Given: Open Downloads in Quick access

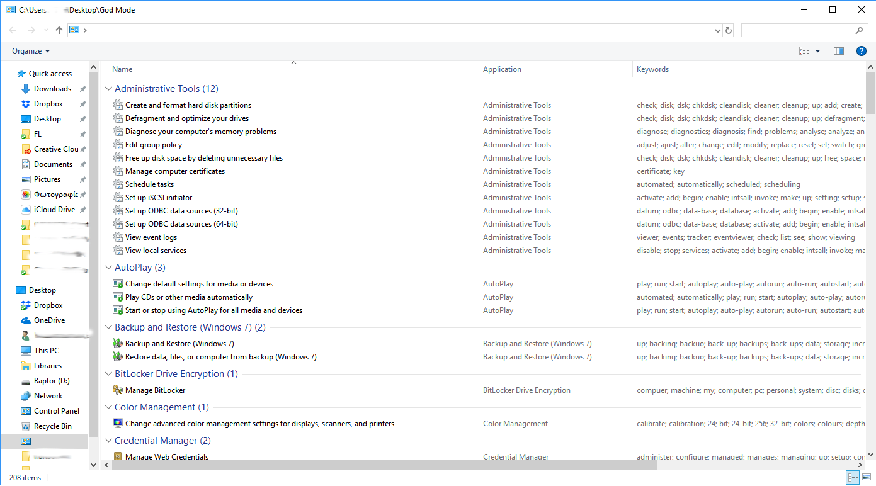Looking at the screenshot, I should point(52,89).
